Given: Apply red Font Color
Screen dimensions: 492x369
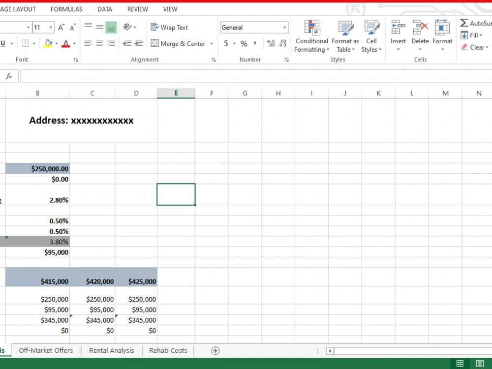Looking at the screenshot, I should coord(65,43).
